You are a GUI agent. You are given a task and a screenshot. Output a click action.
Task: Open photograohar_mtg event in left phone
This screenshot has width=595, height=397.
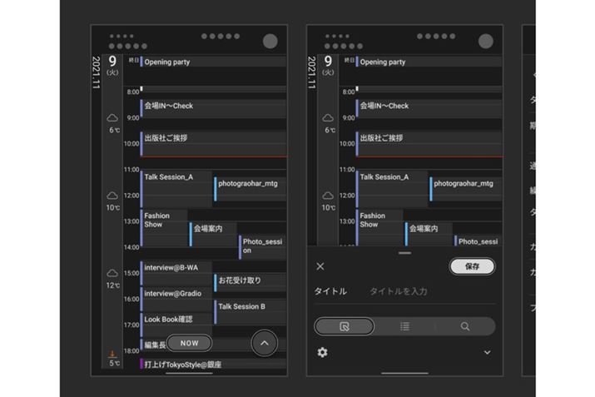coord(250,190)
